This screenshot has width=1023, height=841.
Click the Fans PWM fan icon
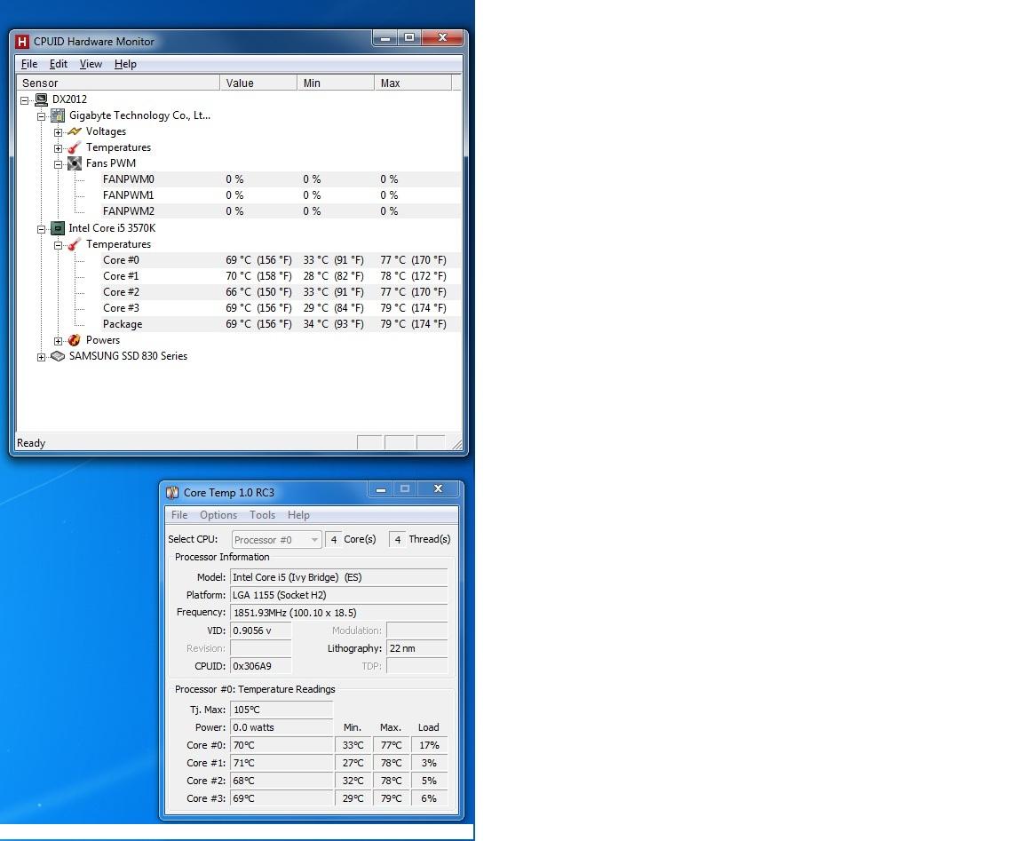75,163
